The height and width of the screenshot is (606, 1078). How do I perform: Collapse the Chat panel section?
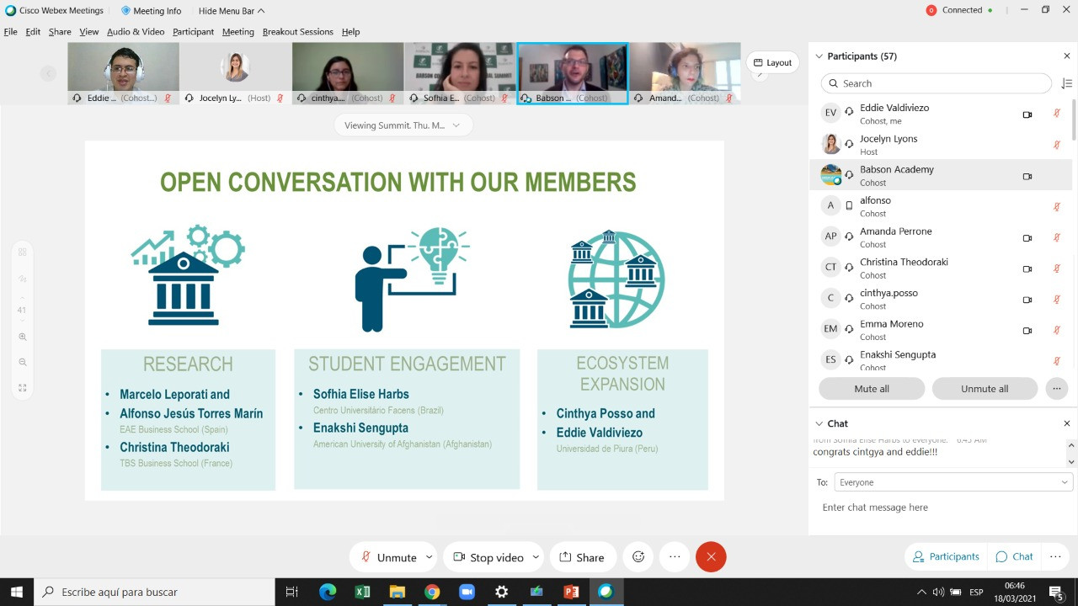coord(819,423)
